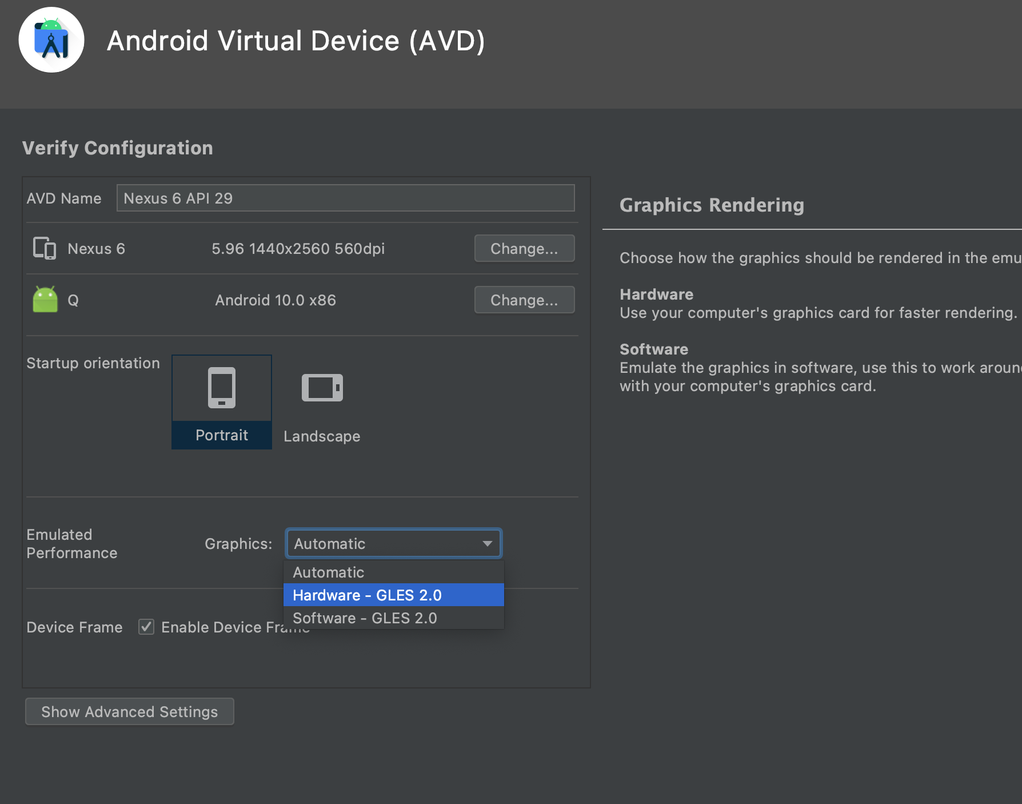Viewport: 1022px width, 804px height.
Task: Choose Automatic from the graphics list
Action: [x=394, y=572]
